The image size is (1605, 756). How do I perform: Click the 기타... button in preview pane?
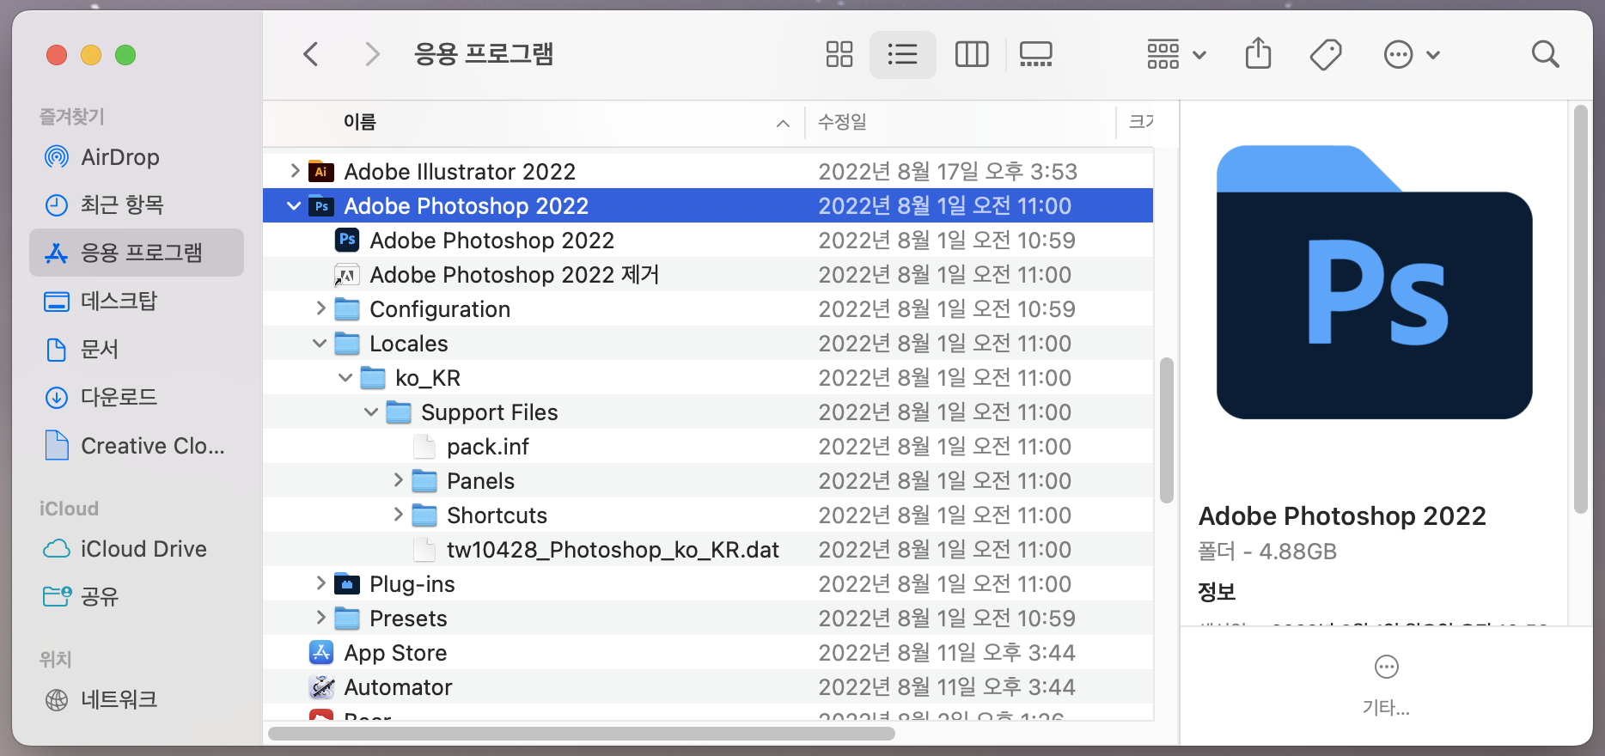point(1386,686)
